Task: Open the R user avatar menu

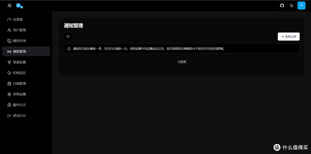Action: tap(301, 5)
